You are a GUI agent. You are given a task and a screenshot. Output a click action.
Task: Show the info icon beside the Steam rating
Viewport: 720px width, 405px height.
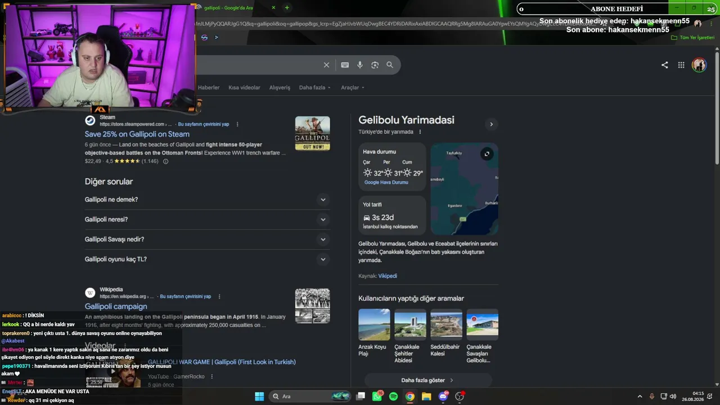click(165, 161)
